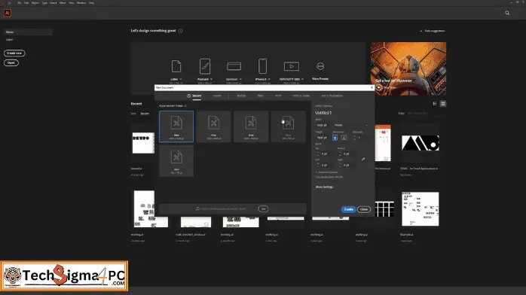Click the Width input field

pyautogui.click(x=323, y=125)
